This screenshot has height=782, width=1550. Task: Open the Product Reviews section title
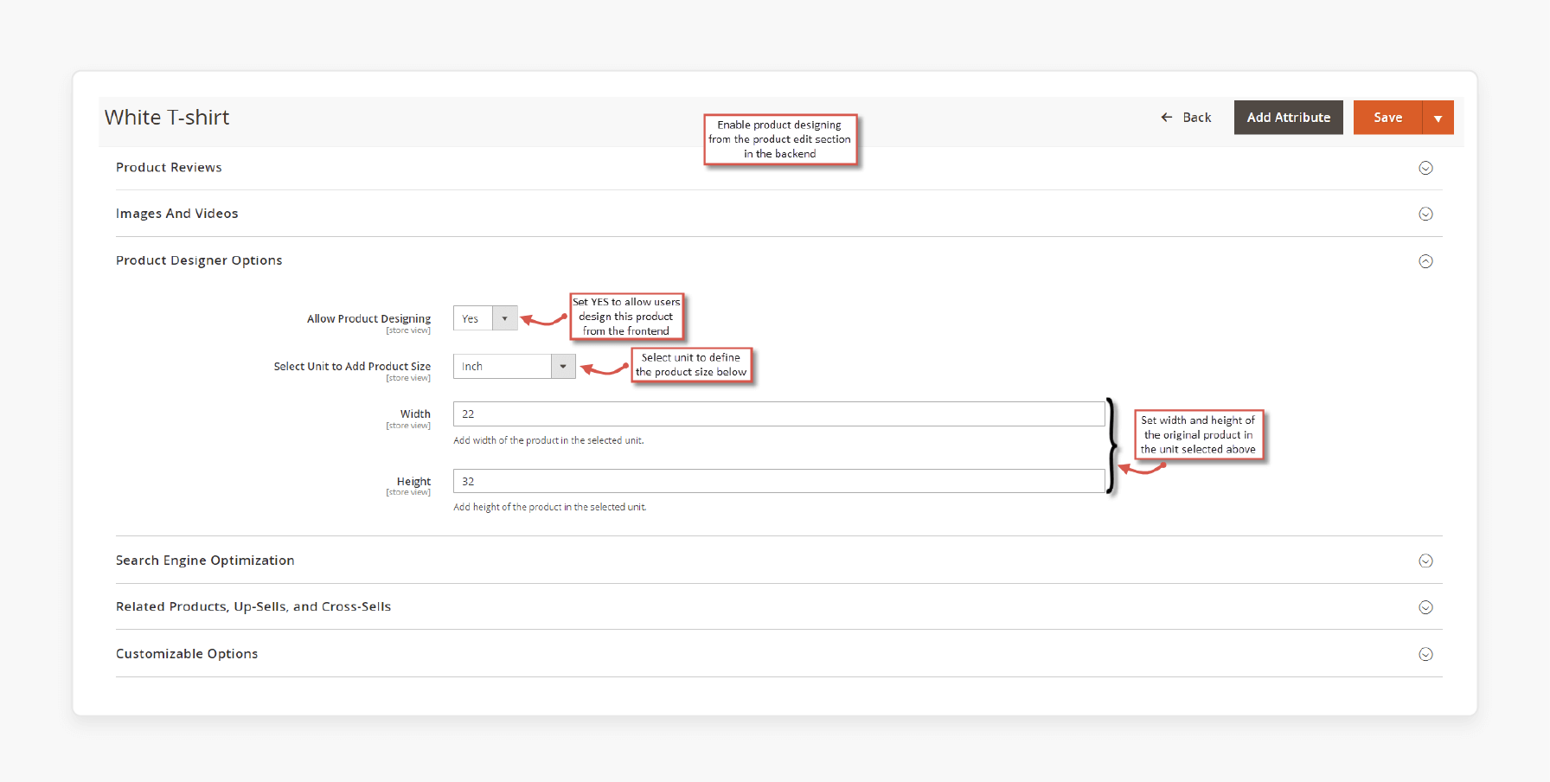click(x=169, y=167)
